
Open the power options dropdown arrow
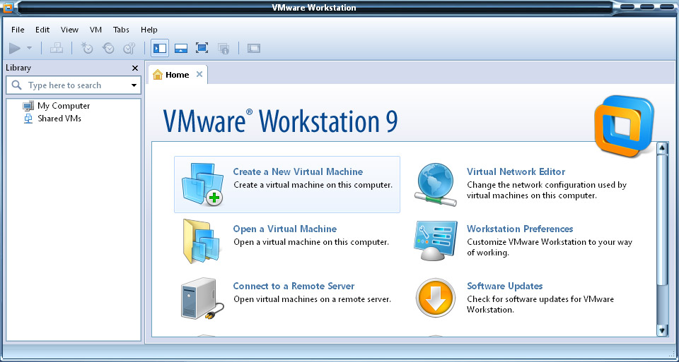coord(30,48)
